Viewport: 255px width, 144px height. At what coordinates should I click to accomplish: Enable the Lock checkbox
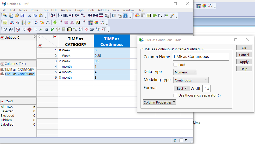[175, 65]
